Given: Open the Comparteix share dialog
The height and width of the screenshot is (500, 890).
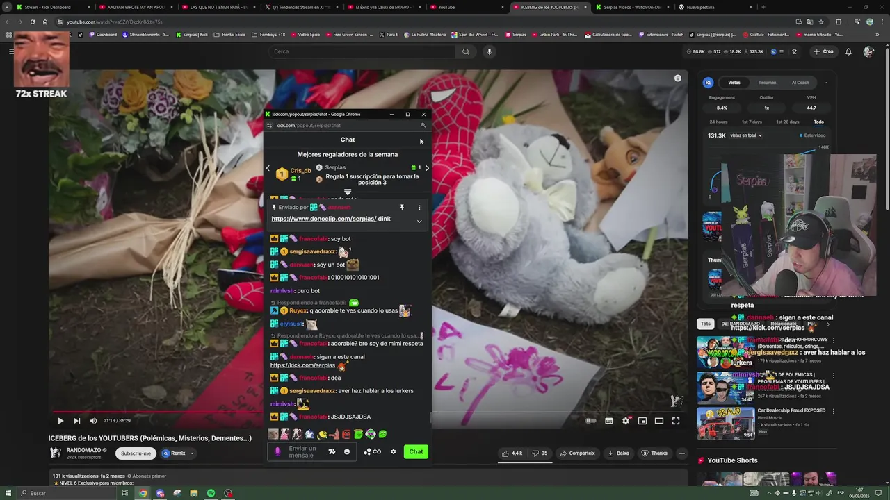Looking at the screenshot, I should coord(577,453).
